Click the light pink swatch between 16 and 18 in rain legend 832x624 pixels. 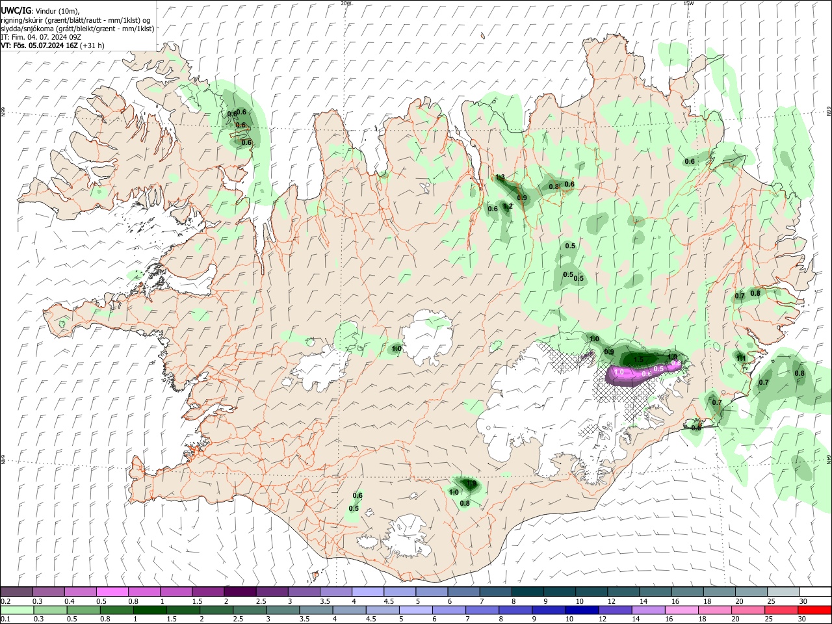coord(681,610)
